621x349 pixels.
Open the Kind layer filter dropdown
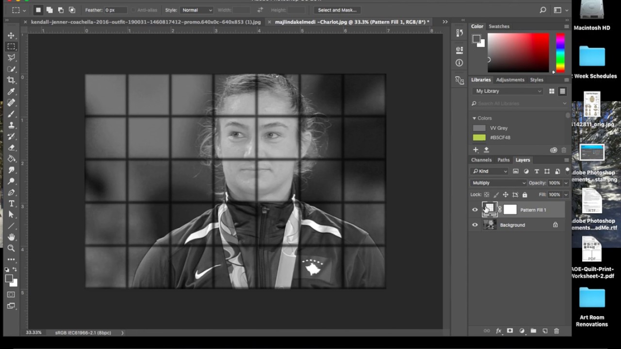tap(489, 171)
